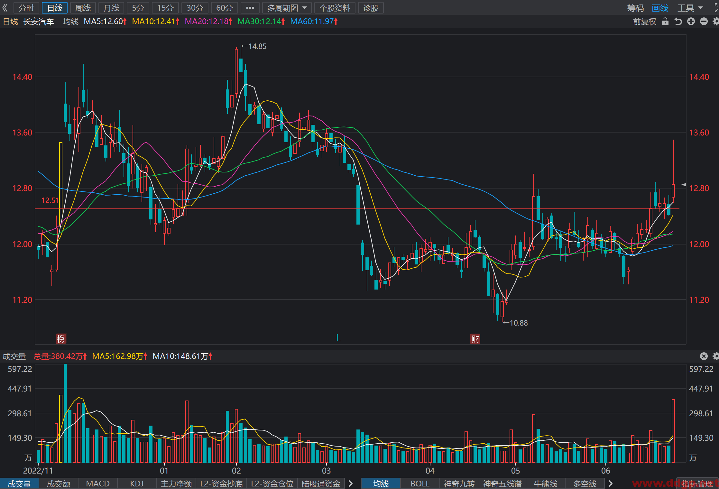Screen dimensions: 719x489
Task: Close the 成交量 volume indicator panel
Action: 704,356
